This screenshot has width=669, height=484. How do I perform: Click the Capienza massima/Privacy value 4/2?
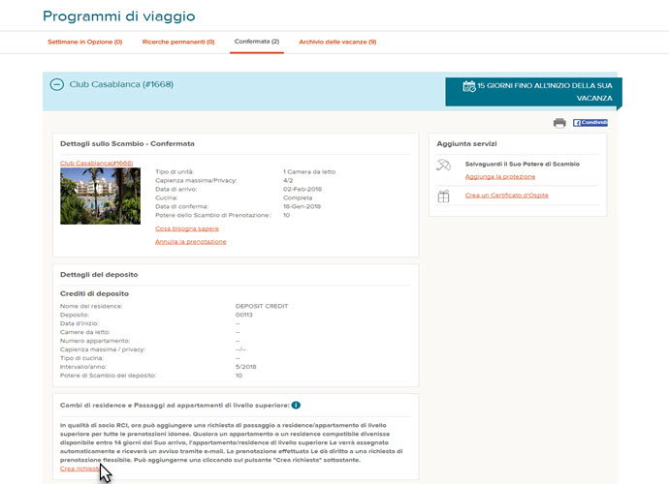(x=288, y=181)
